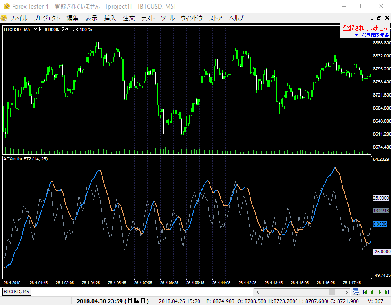Click time axis label 26 4 04:25
Image resolution: width=391 pixels, height=305 pixels.
pos(91,283)
